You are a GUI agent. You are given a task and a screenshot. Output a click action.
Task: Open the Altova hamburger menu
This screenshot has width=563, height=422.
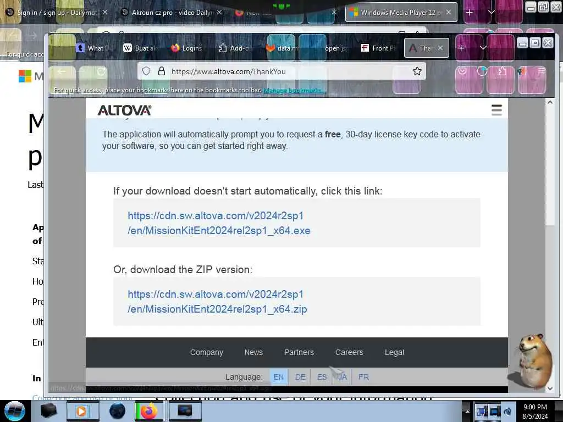point(496,110)
